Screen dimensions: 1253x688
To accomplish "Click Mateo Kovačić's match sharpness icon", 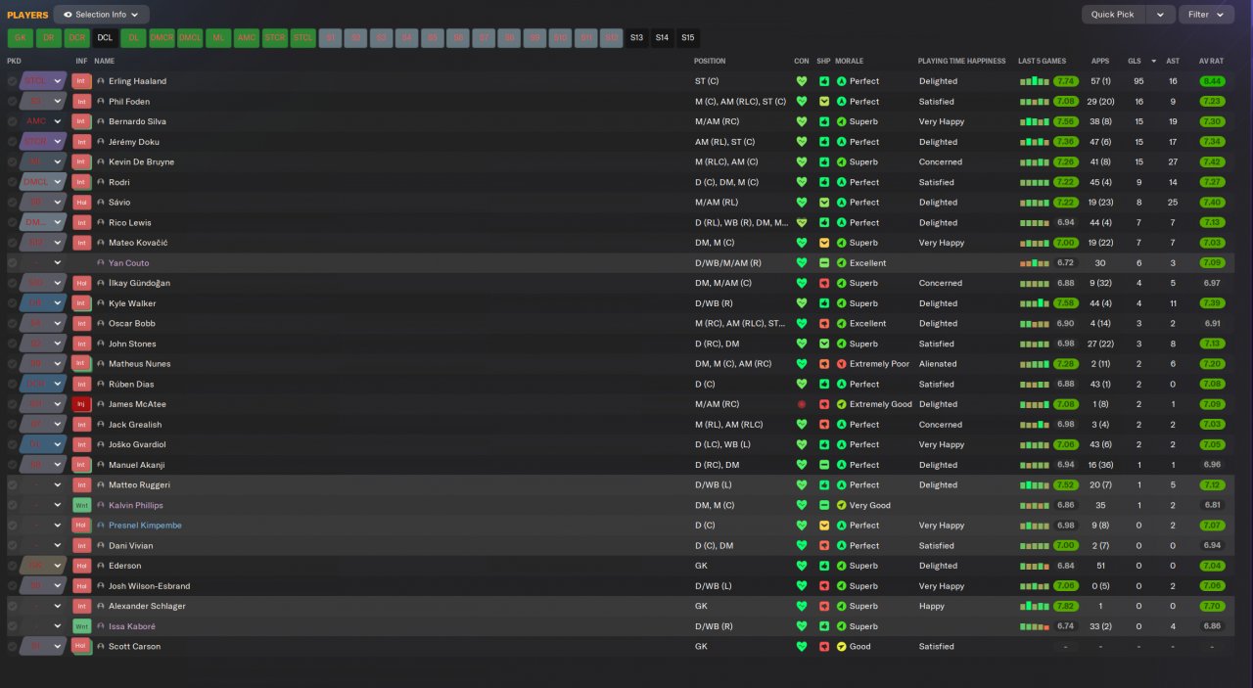I will pyautogui.click(x=824, y=243).
